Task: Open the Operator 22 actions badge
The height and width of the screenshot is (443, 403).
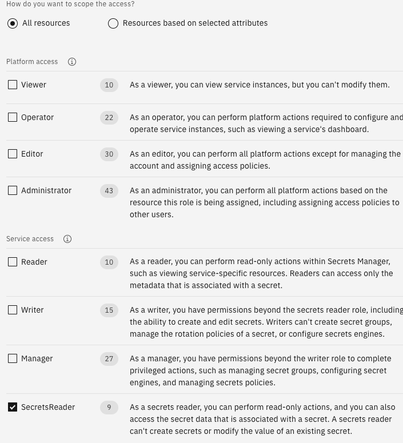Action: (x=109, y=118)
